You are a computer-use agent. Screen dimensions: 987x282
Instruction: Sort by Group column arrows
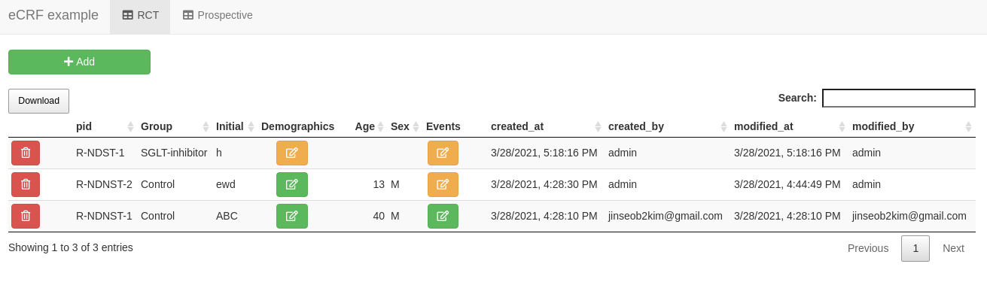206,126
